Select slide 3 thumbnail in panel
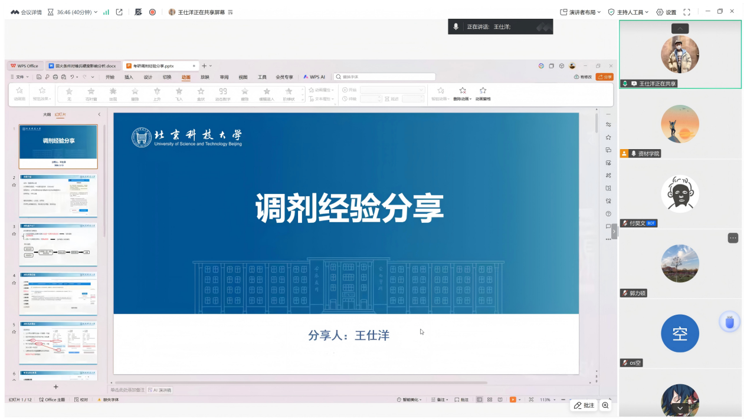Image resolution: width=747 pixels, height=419 pixels. click(x=58, y=245)
